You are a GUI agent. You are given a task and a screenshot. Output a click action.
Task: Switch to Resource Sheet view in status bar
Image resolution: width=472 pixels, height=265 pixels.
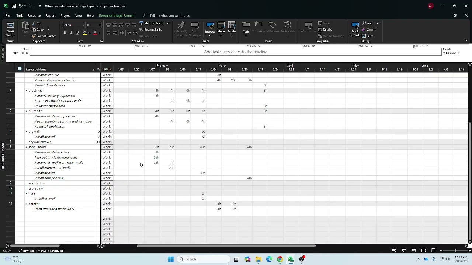coord(424,251)
